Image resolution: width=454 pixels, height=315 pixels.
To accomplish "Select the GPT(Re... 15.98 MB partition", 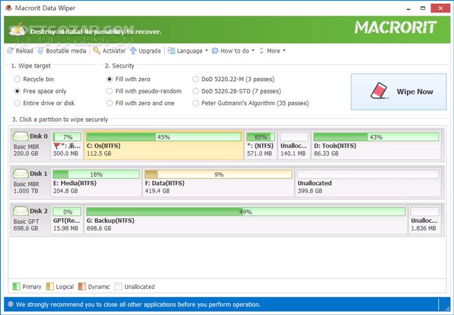I will [x=67, y=220].
